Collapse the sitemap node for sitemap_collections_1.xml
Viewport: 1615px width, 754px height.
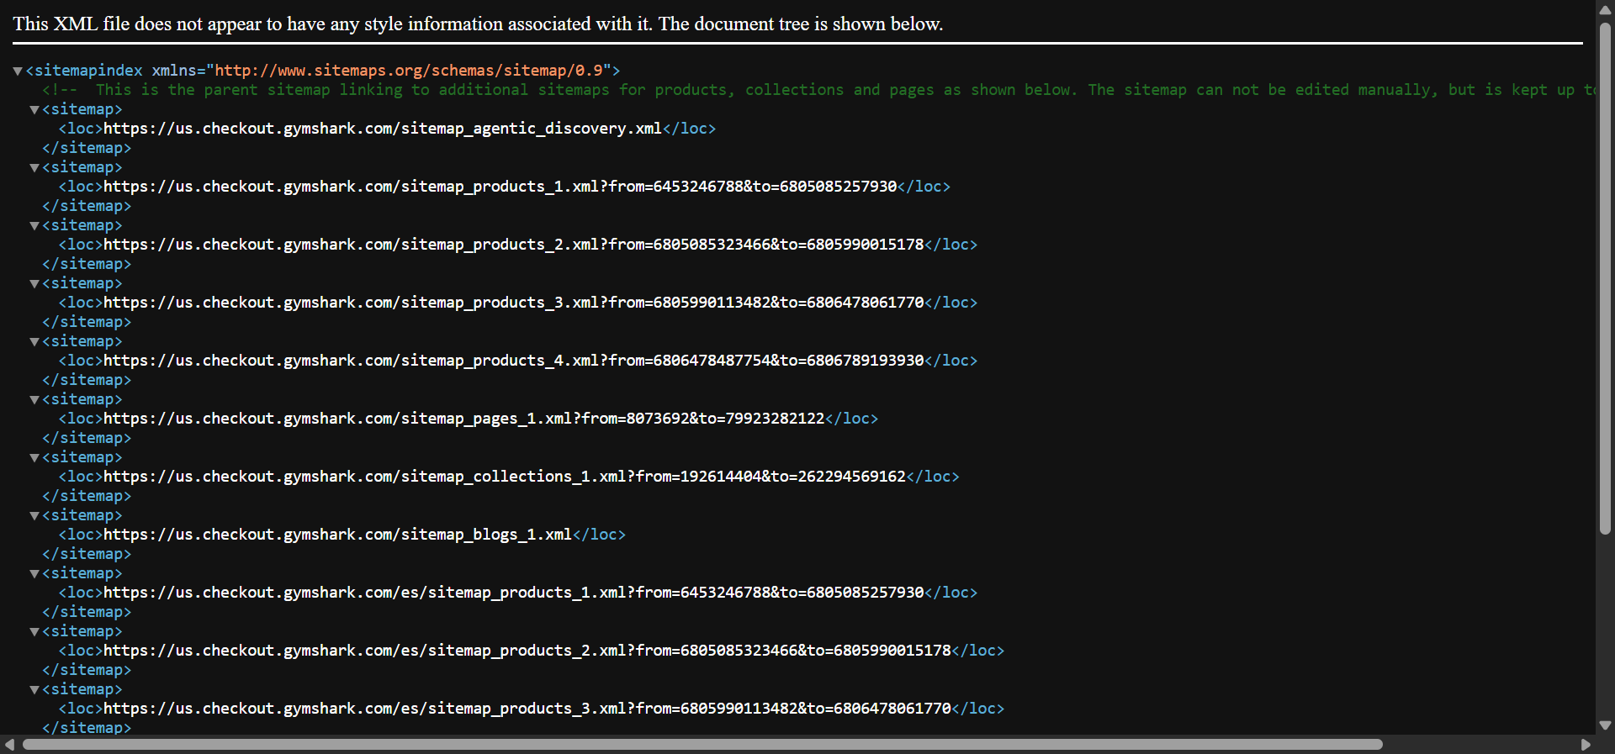[x=34, y=457]
